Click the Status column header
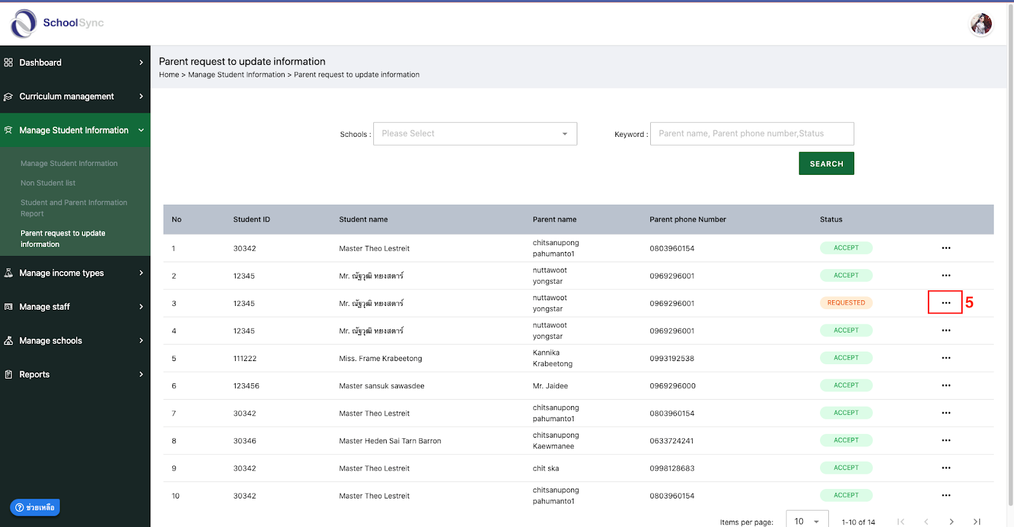Viewport: 1014px width, 527px height. 831,220
